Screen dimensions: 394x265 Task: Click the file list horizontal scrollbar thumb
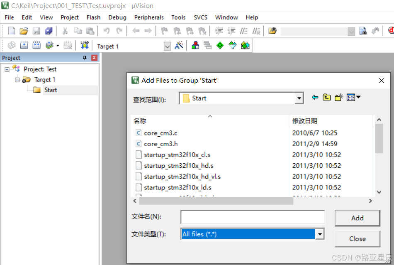pos(216,201)
